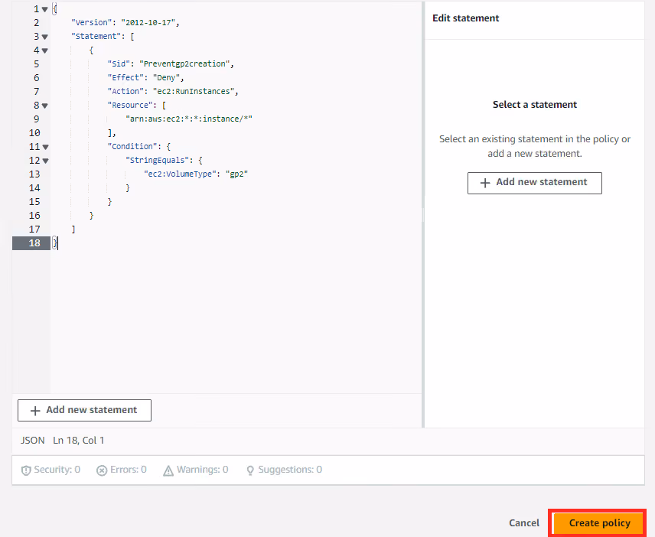Screen dimensions: 655x537
Task: Click line number 18 in the gutter
Action: (x=34, y=243)
